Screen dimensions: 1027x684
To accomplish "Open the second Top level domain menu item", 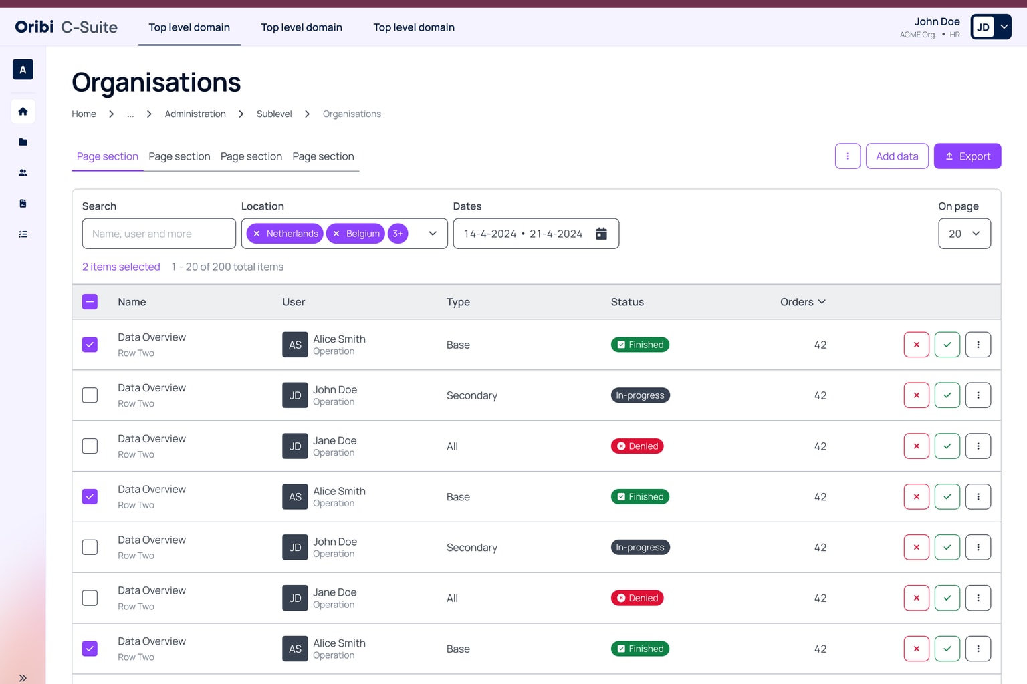I will [302, 27].
